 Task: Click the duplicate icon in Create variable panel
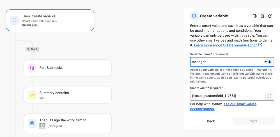(x=254, y=16)
